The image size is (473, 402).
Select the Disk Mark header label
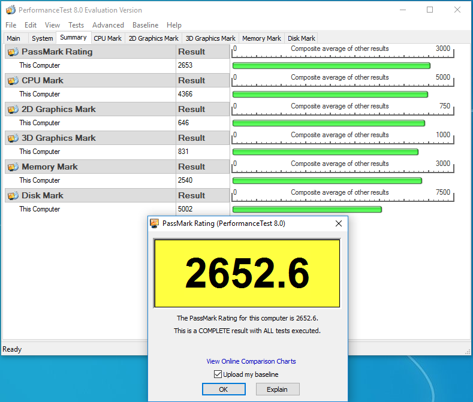tap(43, 195)
